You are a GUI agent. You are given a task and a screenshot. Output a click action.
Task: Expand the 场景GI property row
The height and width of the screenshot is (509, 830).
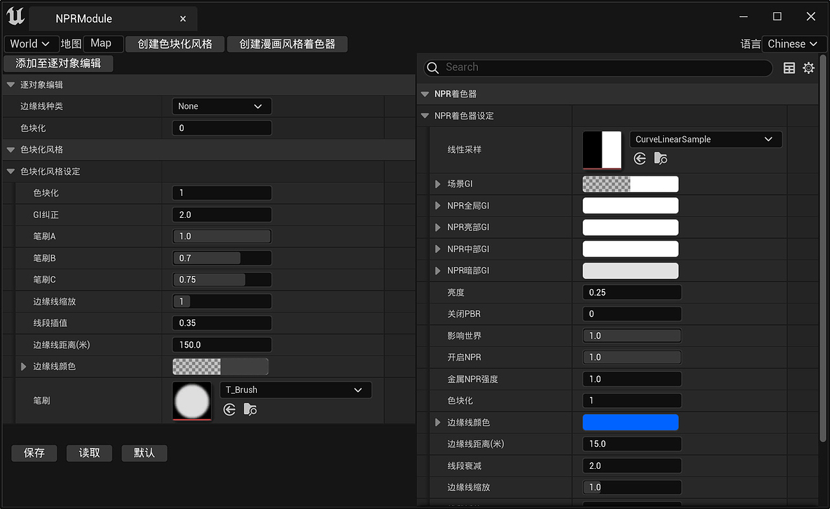(436, 183)
